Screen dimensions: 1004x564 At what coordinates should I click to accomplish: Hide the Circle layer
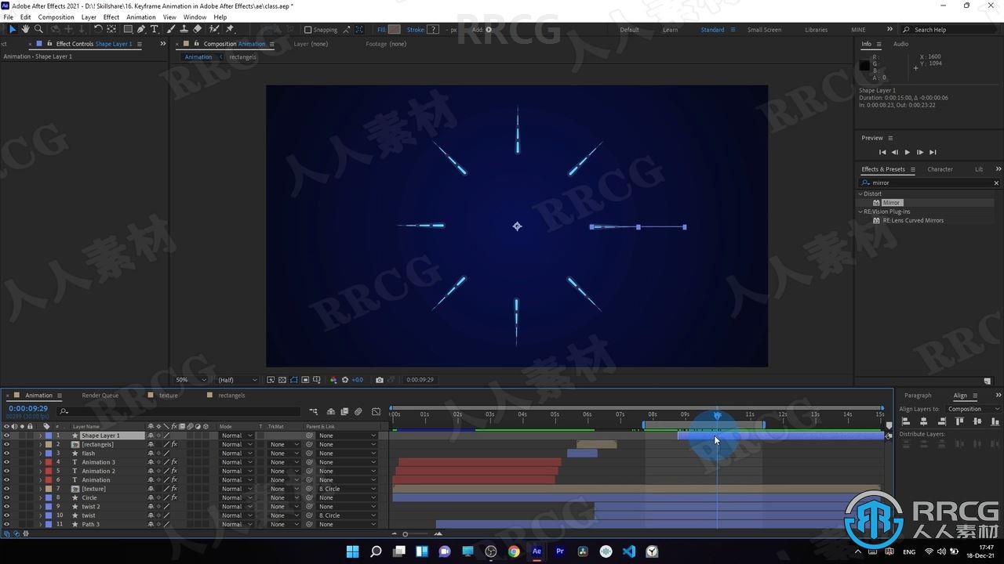pyautogui.click(x=6, y=498)
